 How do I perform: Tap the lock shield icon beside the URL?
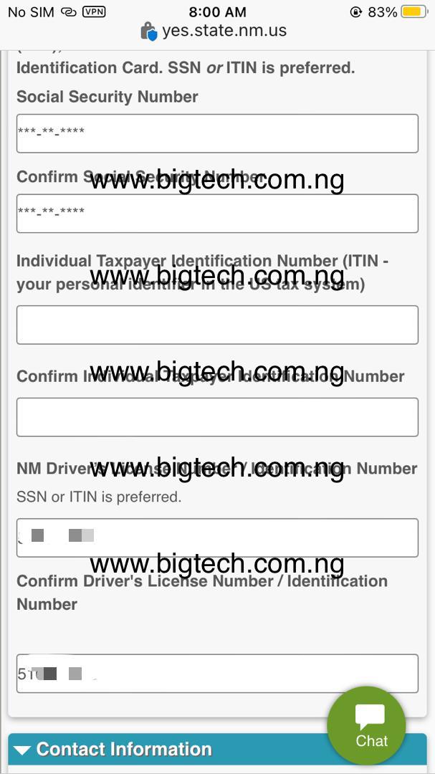click(148, 31)
